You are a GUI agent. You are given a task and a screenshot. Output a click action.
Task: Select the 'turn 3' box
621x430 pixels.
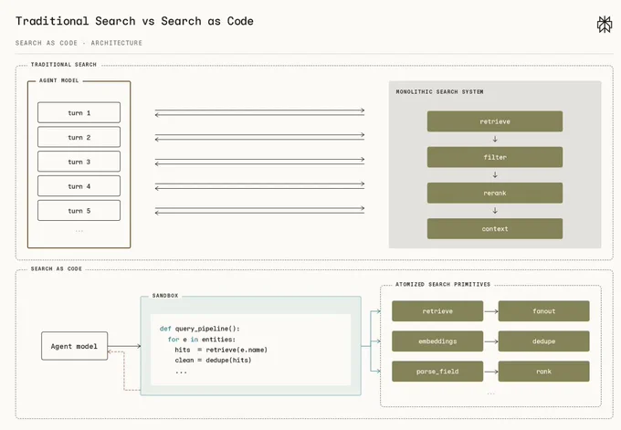pos(79,162)
